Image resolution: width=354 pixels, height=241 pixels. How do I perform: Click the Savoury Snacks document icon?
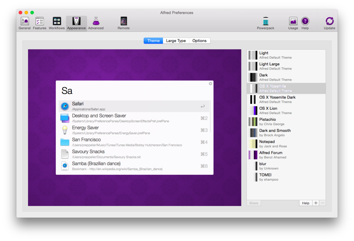tap(65, 154)
